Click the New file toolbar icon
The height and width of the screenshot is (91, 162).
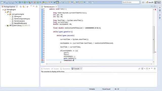pos(2,2)
